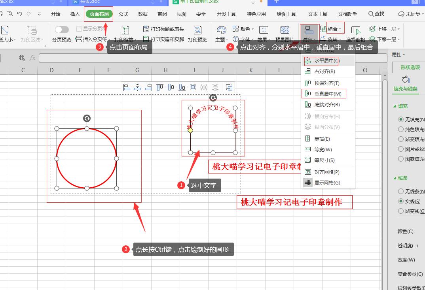
Task: Click inside the formula bar input
Action: pos(213,58)
